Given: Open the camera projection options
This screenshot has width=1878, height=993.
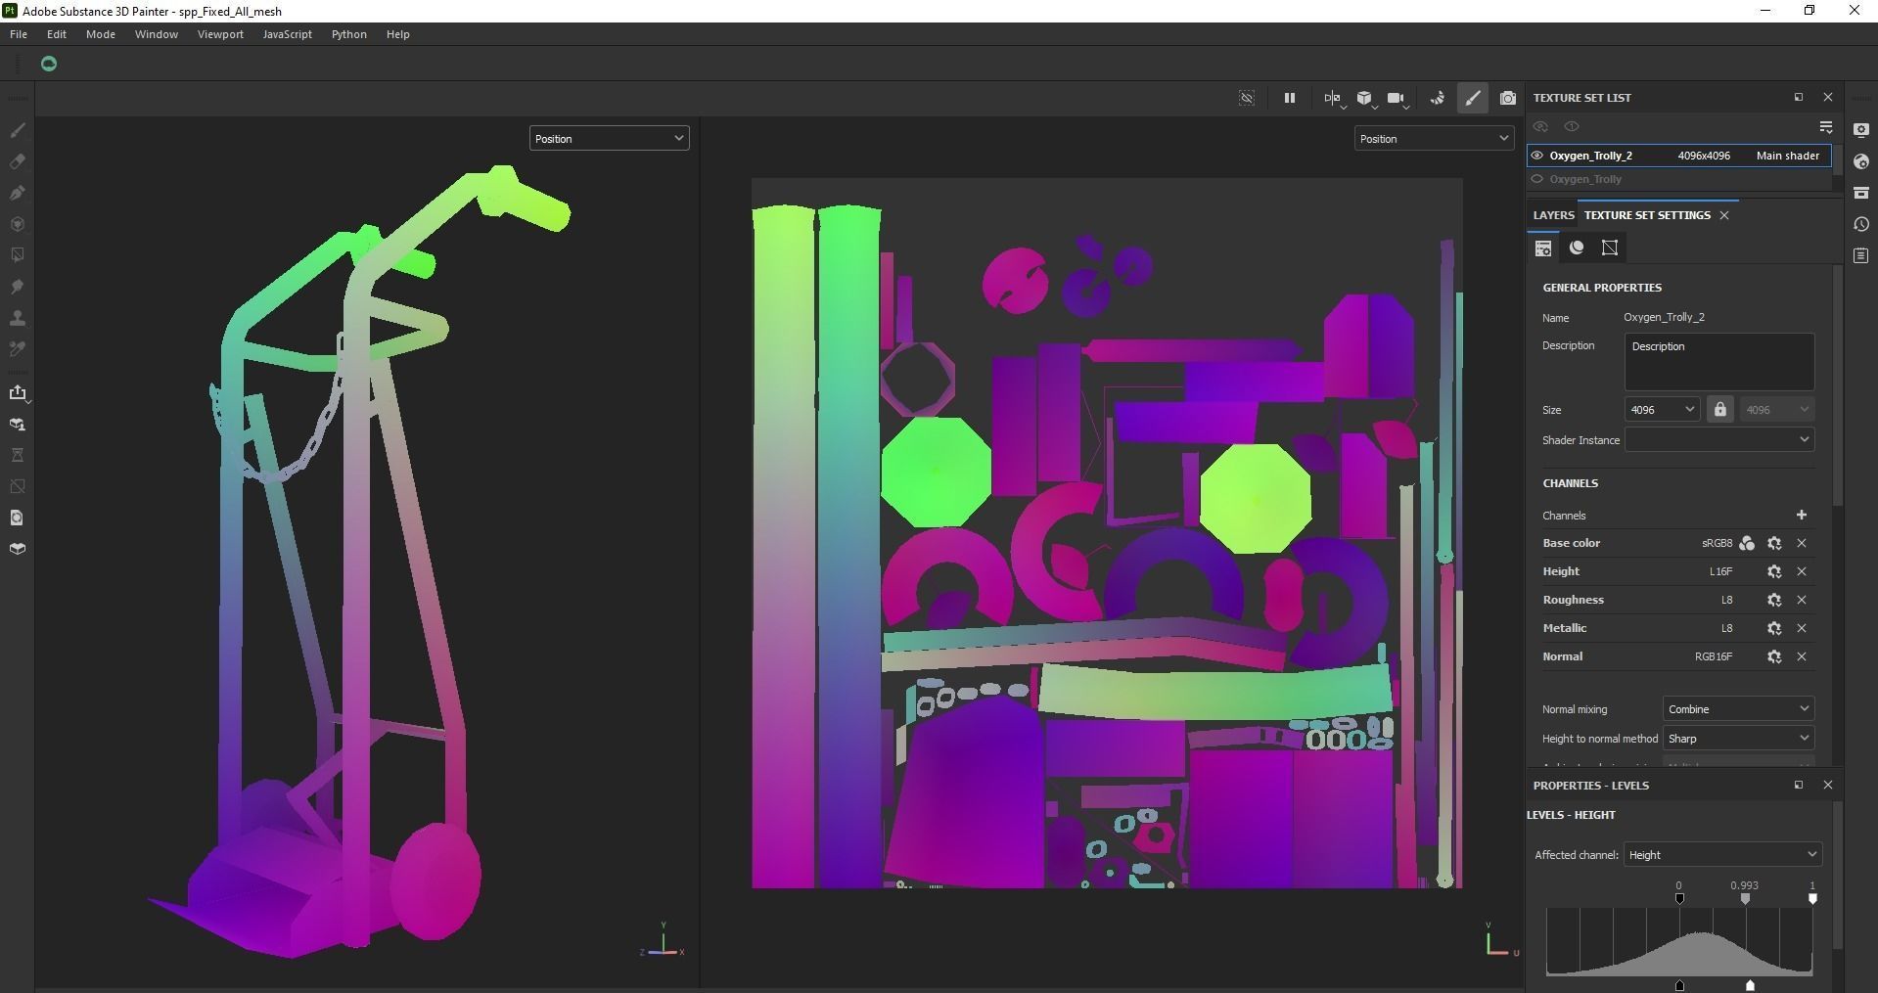Looking at the screenshot, I should (1397, 98).
